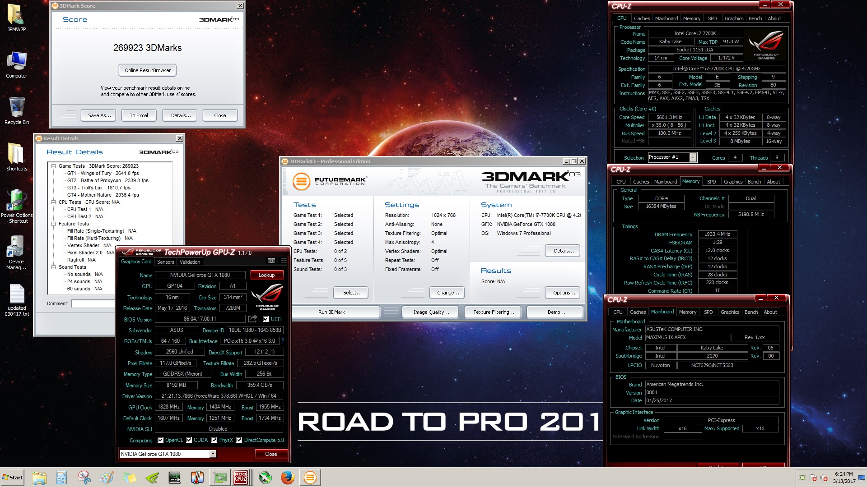The width and height of the screenshot is (867, 487).
Task: Open Sticky Notes from the taskbar
Action: (130, 478)
